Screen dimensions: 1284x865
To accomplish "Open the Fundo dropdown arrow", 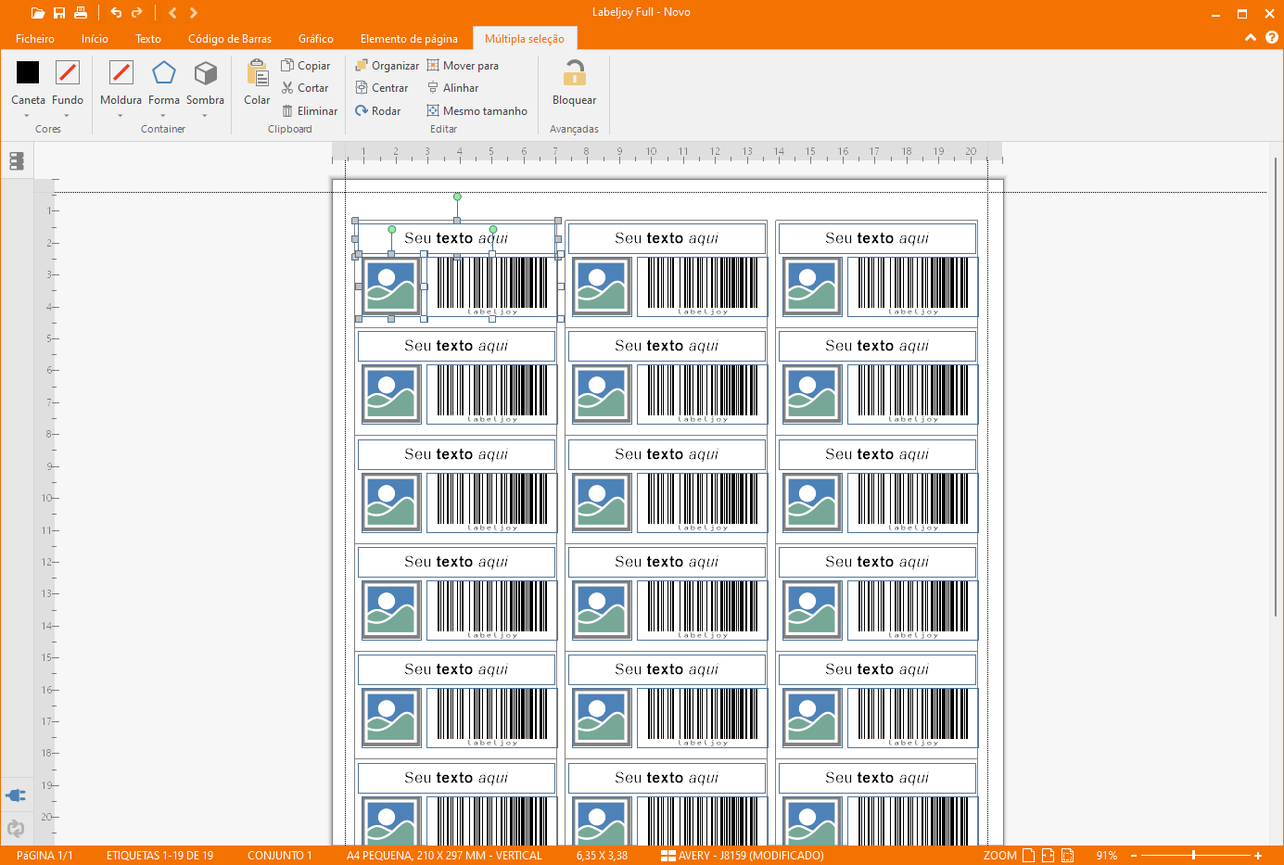I will click(67, 116).
